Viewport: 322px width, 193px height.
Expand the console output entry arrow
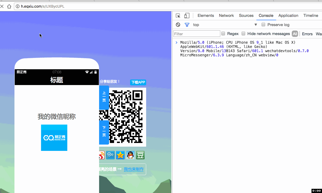[x=177, y=42]
